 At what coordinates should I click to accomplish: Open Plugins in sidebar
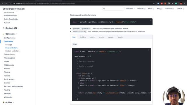[x=7, y=72]
